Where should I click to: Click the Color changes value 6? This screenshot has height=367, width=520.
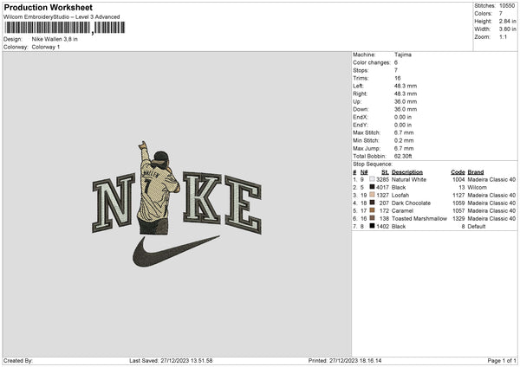pyautogui.click(x=396, y=62)
